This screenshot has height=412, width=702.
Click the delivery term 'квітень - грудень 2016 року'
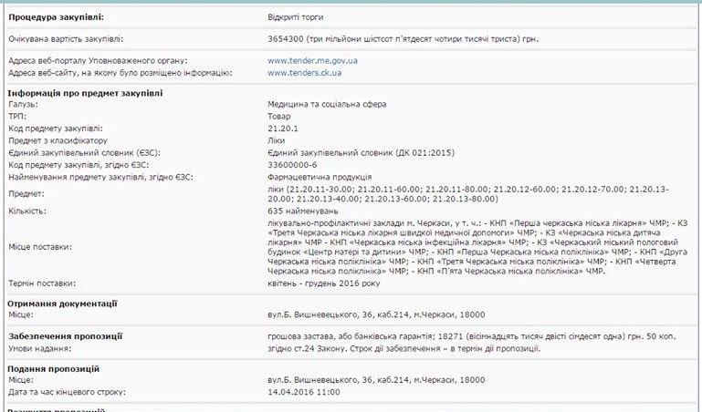point(324,283)
